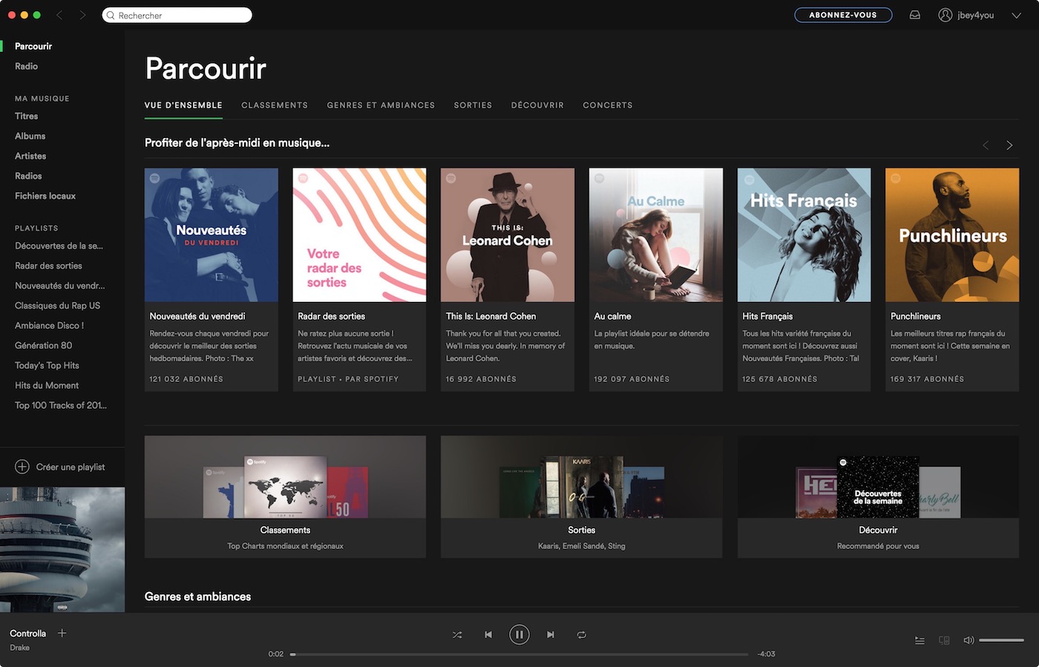Click the Au calme playlist title
This screenshot has width=1039, height=667.
[613, 316]
